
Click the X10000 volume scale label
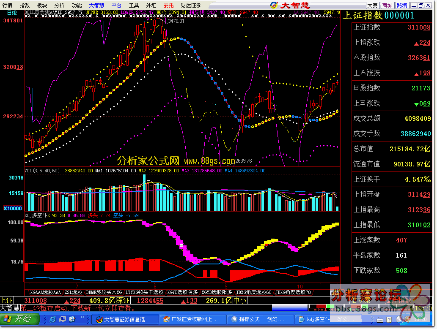pyautogui.click(x=13, y=209)
